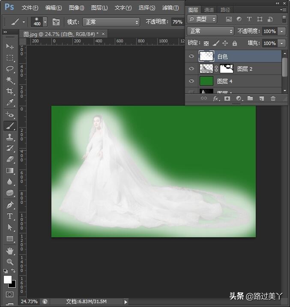The height and width of the screenshot is (307, 290).
Task: Add a layer style with fx
Action: pyautogui.click(x=216, y=98)
